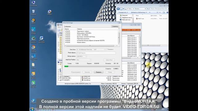This screenshot has height=111, width=198.
Task: Expand the 20181224_15(F:) drive tree node
Action: tap(58, 78)
